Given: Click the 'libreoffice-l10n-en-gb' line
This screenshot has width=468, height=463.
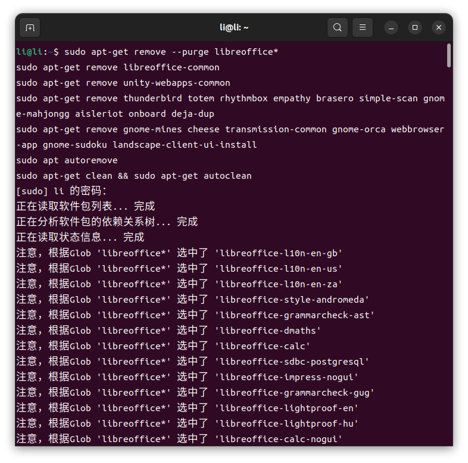Looking at the screenshot, I should pyautogui.click(x=179, y=253).
